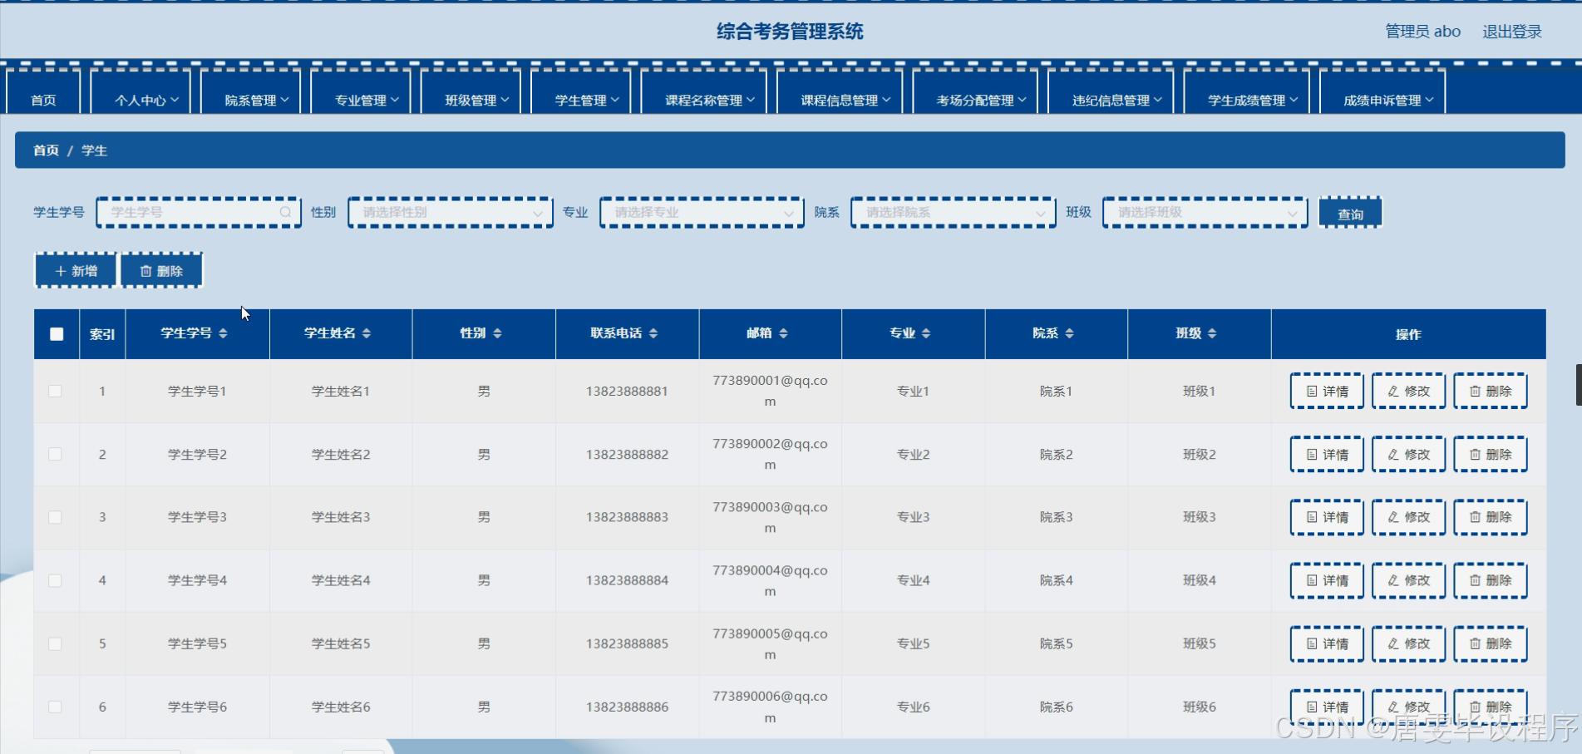Open 详情 for row 学生学号5
Screen dimensions: 1582x754
click(x=1327, y=643)
